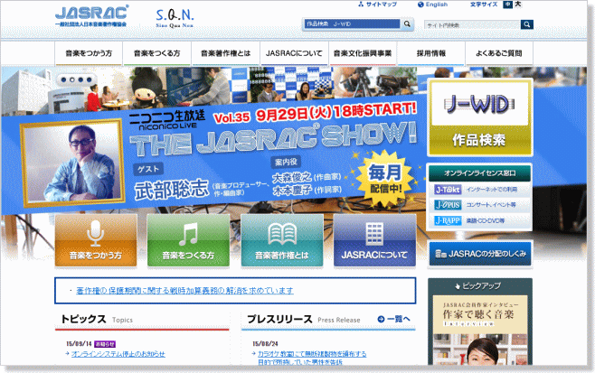Screen dimensions: 595x373
Task: Click the サイト内検索 input field
Action: coord(472,25)
